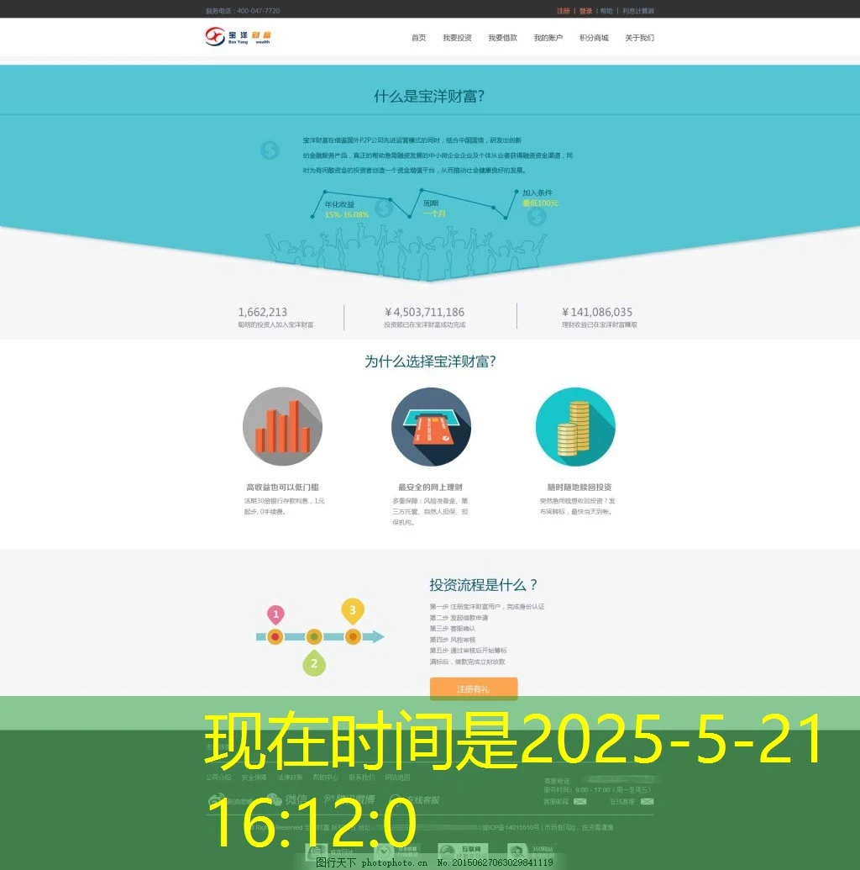Click the 15%-16.08% annual yield value

[x=347, y=214]
